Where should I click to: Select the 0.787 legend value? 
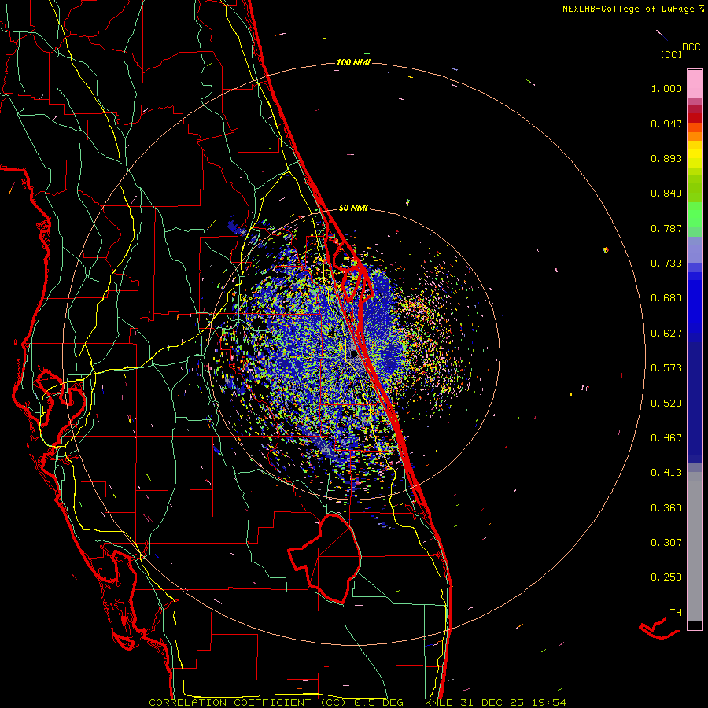tap(666, 228)
